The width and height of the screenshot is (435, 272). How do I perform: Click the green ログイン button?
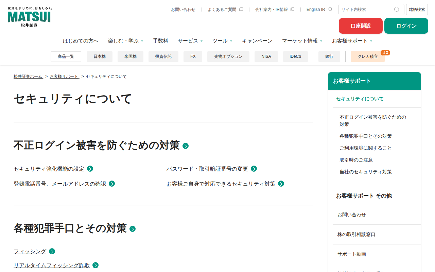pyautogui.click(x=406, y=26)
